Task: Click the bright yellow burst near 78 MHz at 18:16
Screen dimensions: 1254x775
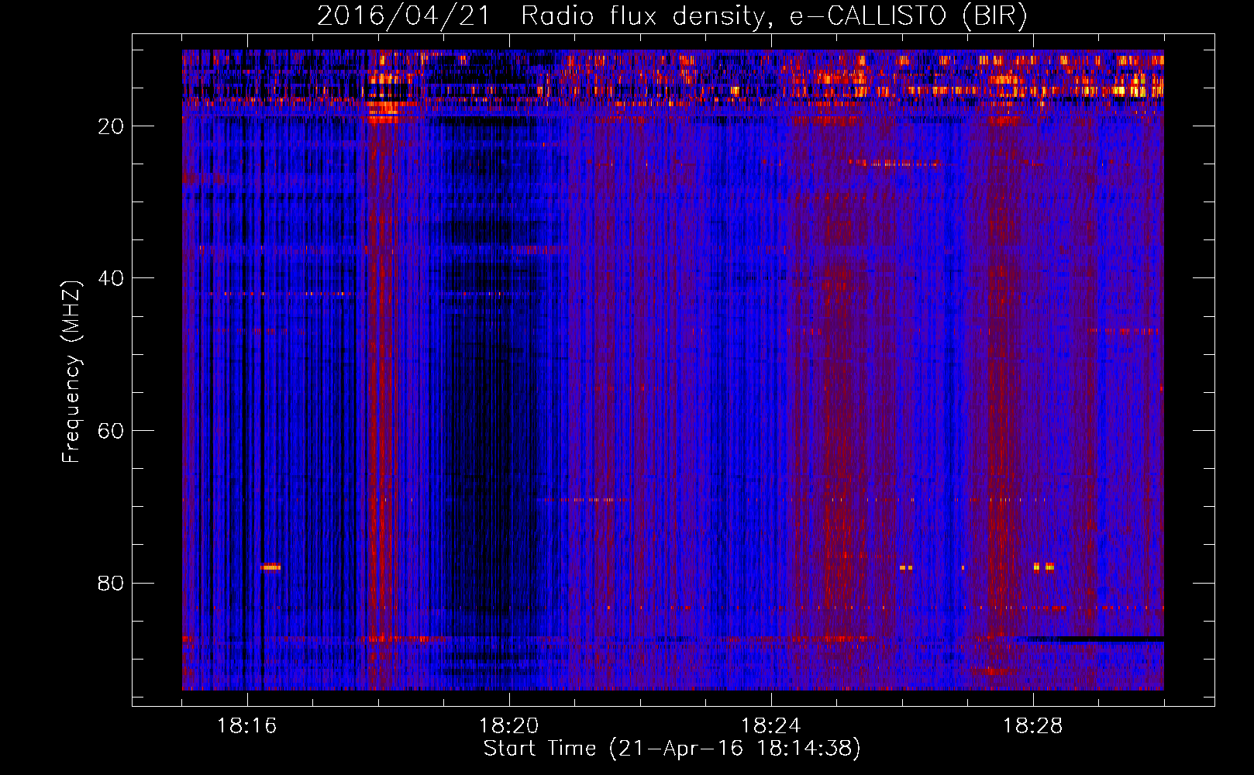Action: point(270,567)
